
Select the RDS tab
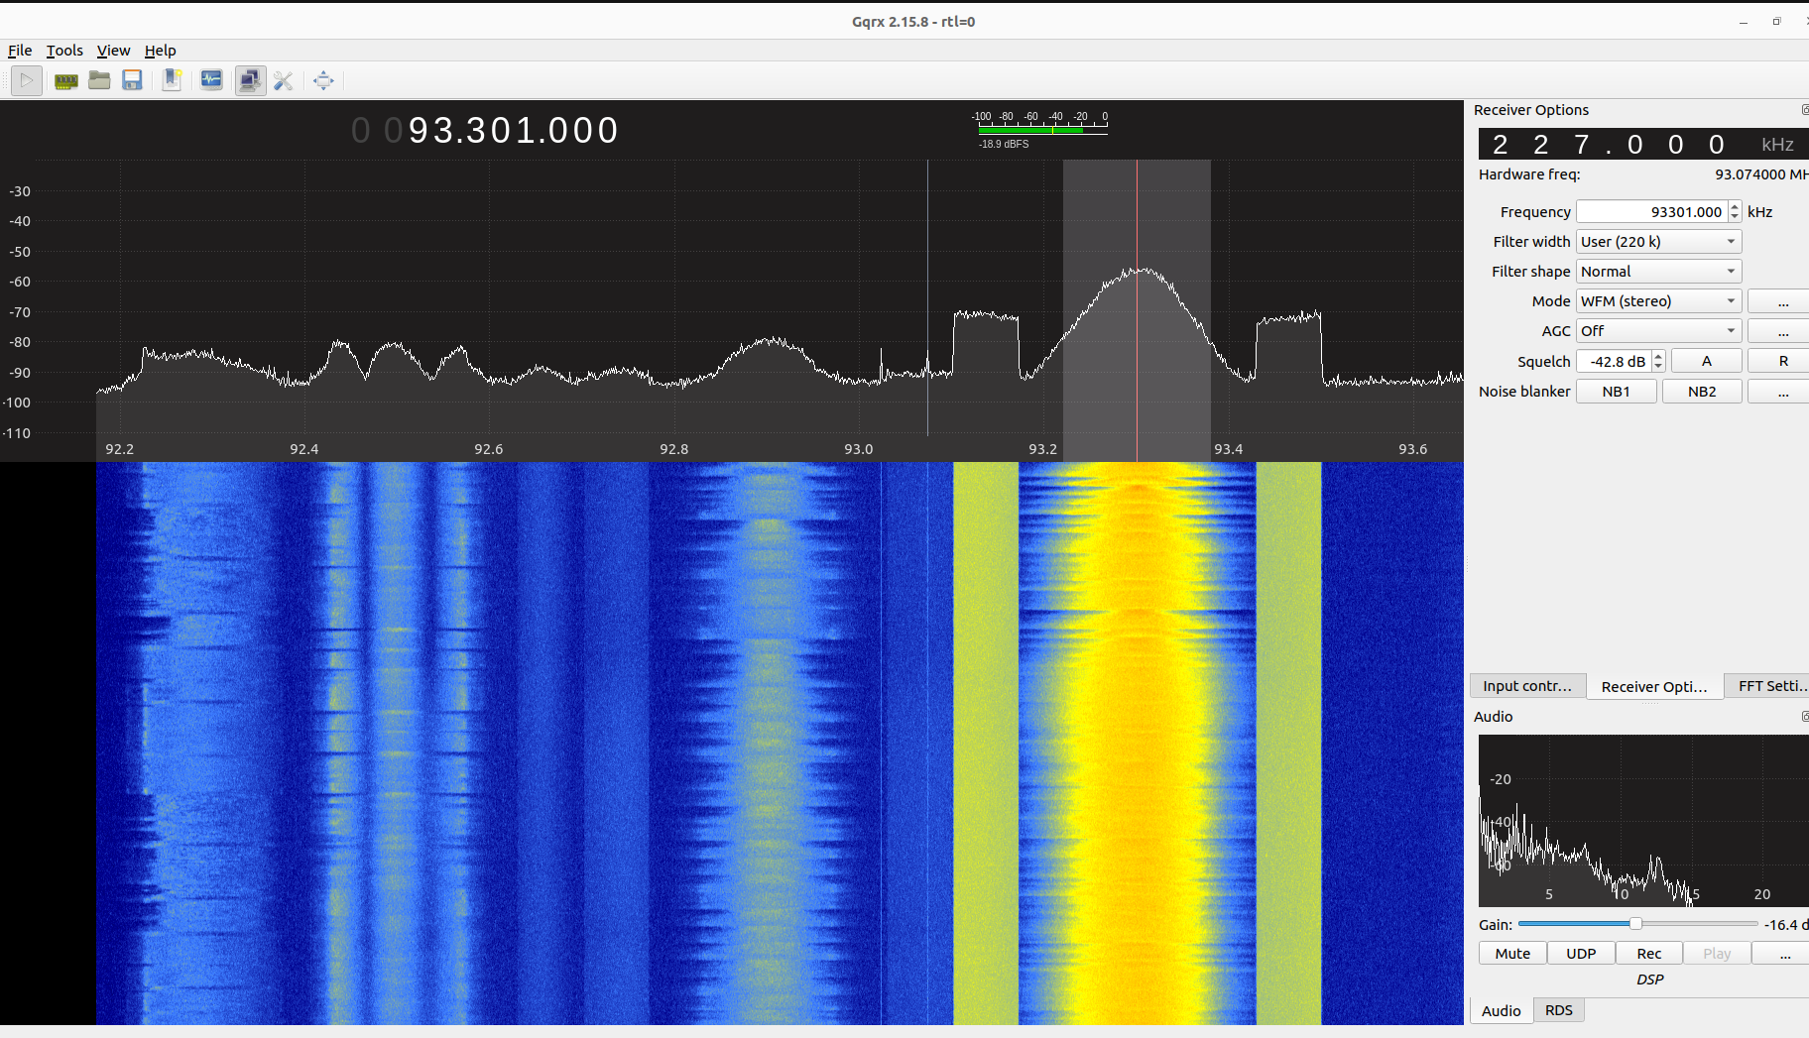[1559, 1010]
